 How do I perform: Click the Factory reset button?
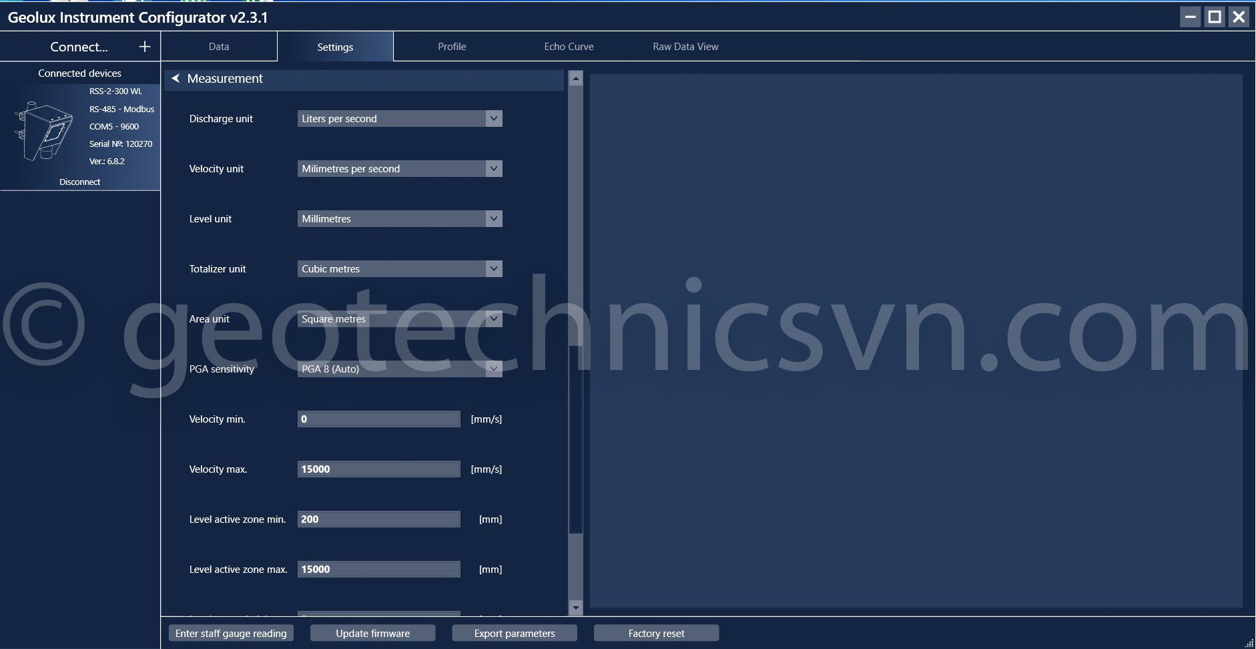656,633
